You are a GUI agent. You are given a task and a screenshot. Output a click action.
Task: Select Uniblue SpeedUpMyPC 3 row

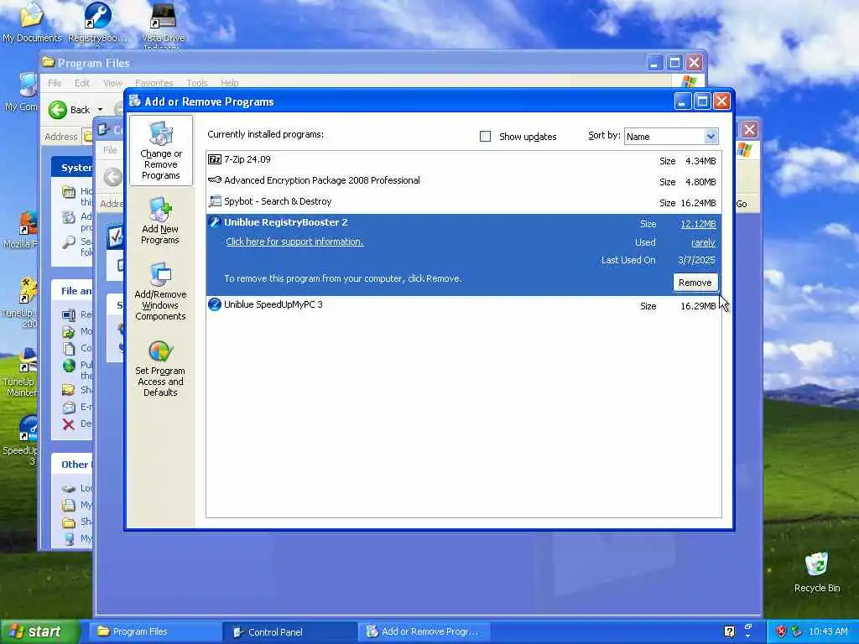coord(463,305)
